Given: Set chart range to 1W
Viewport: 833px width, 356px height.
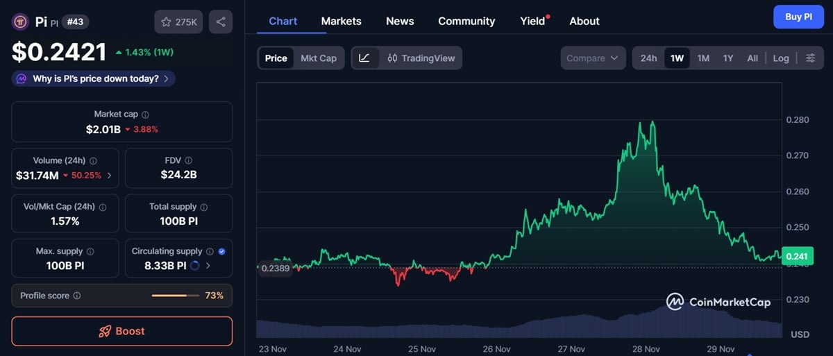Looking at the screenshot, I should coord(678,58).
